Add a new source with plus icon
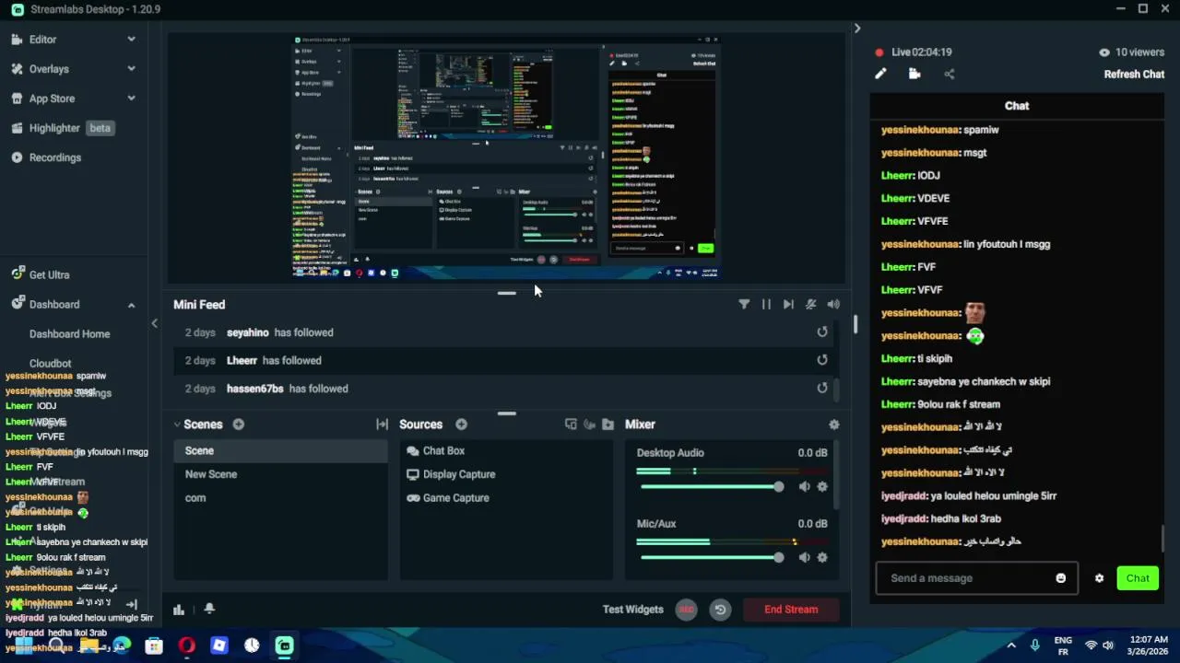Viewport: 1180px width, 663px height. 461,425
